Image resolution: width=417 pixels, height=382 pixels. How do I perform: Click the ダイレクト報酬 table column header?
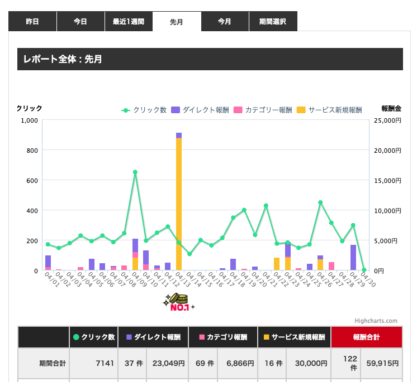(153, 337)
